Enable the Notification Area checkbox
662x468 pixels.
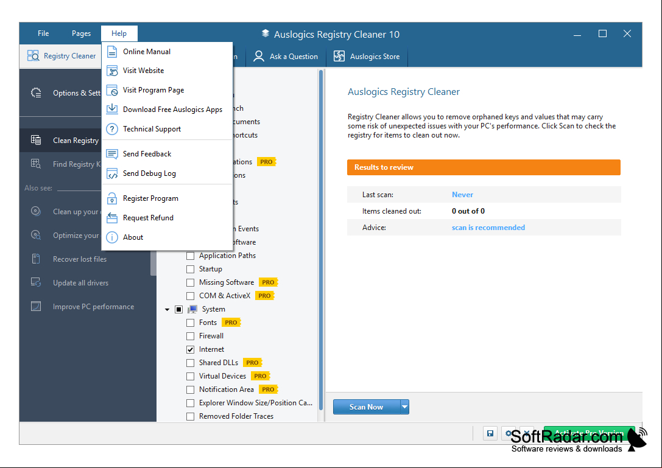pos(191,389)
